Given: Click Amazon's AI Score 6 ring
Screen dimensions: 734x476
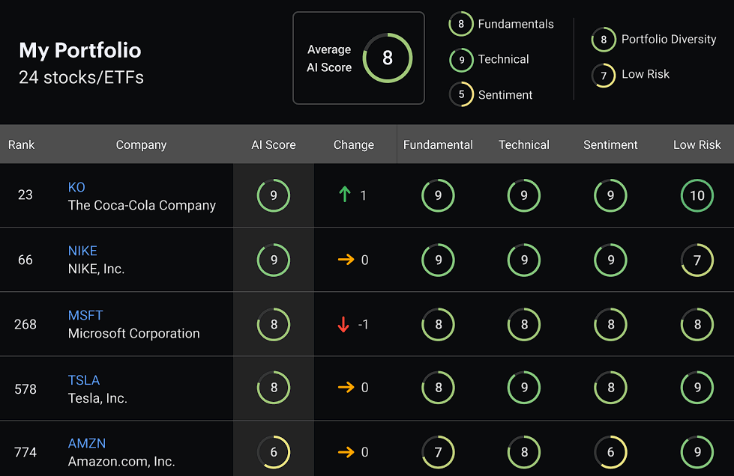Looking at the screenshot, I should 274,452.
